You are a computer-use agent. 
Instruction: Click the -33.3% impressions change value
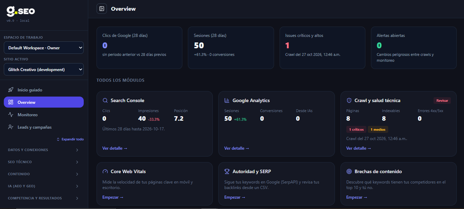[x=154, y=119]
